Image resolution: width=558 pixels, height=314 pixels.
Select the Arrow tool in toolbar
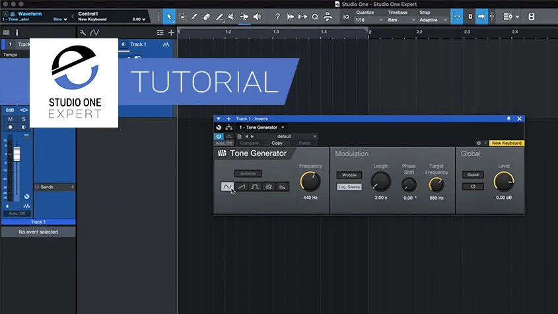point(169,17)
